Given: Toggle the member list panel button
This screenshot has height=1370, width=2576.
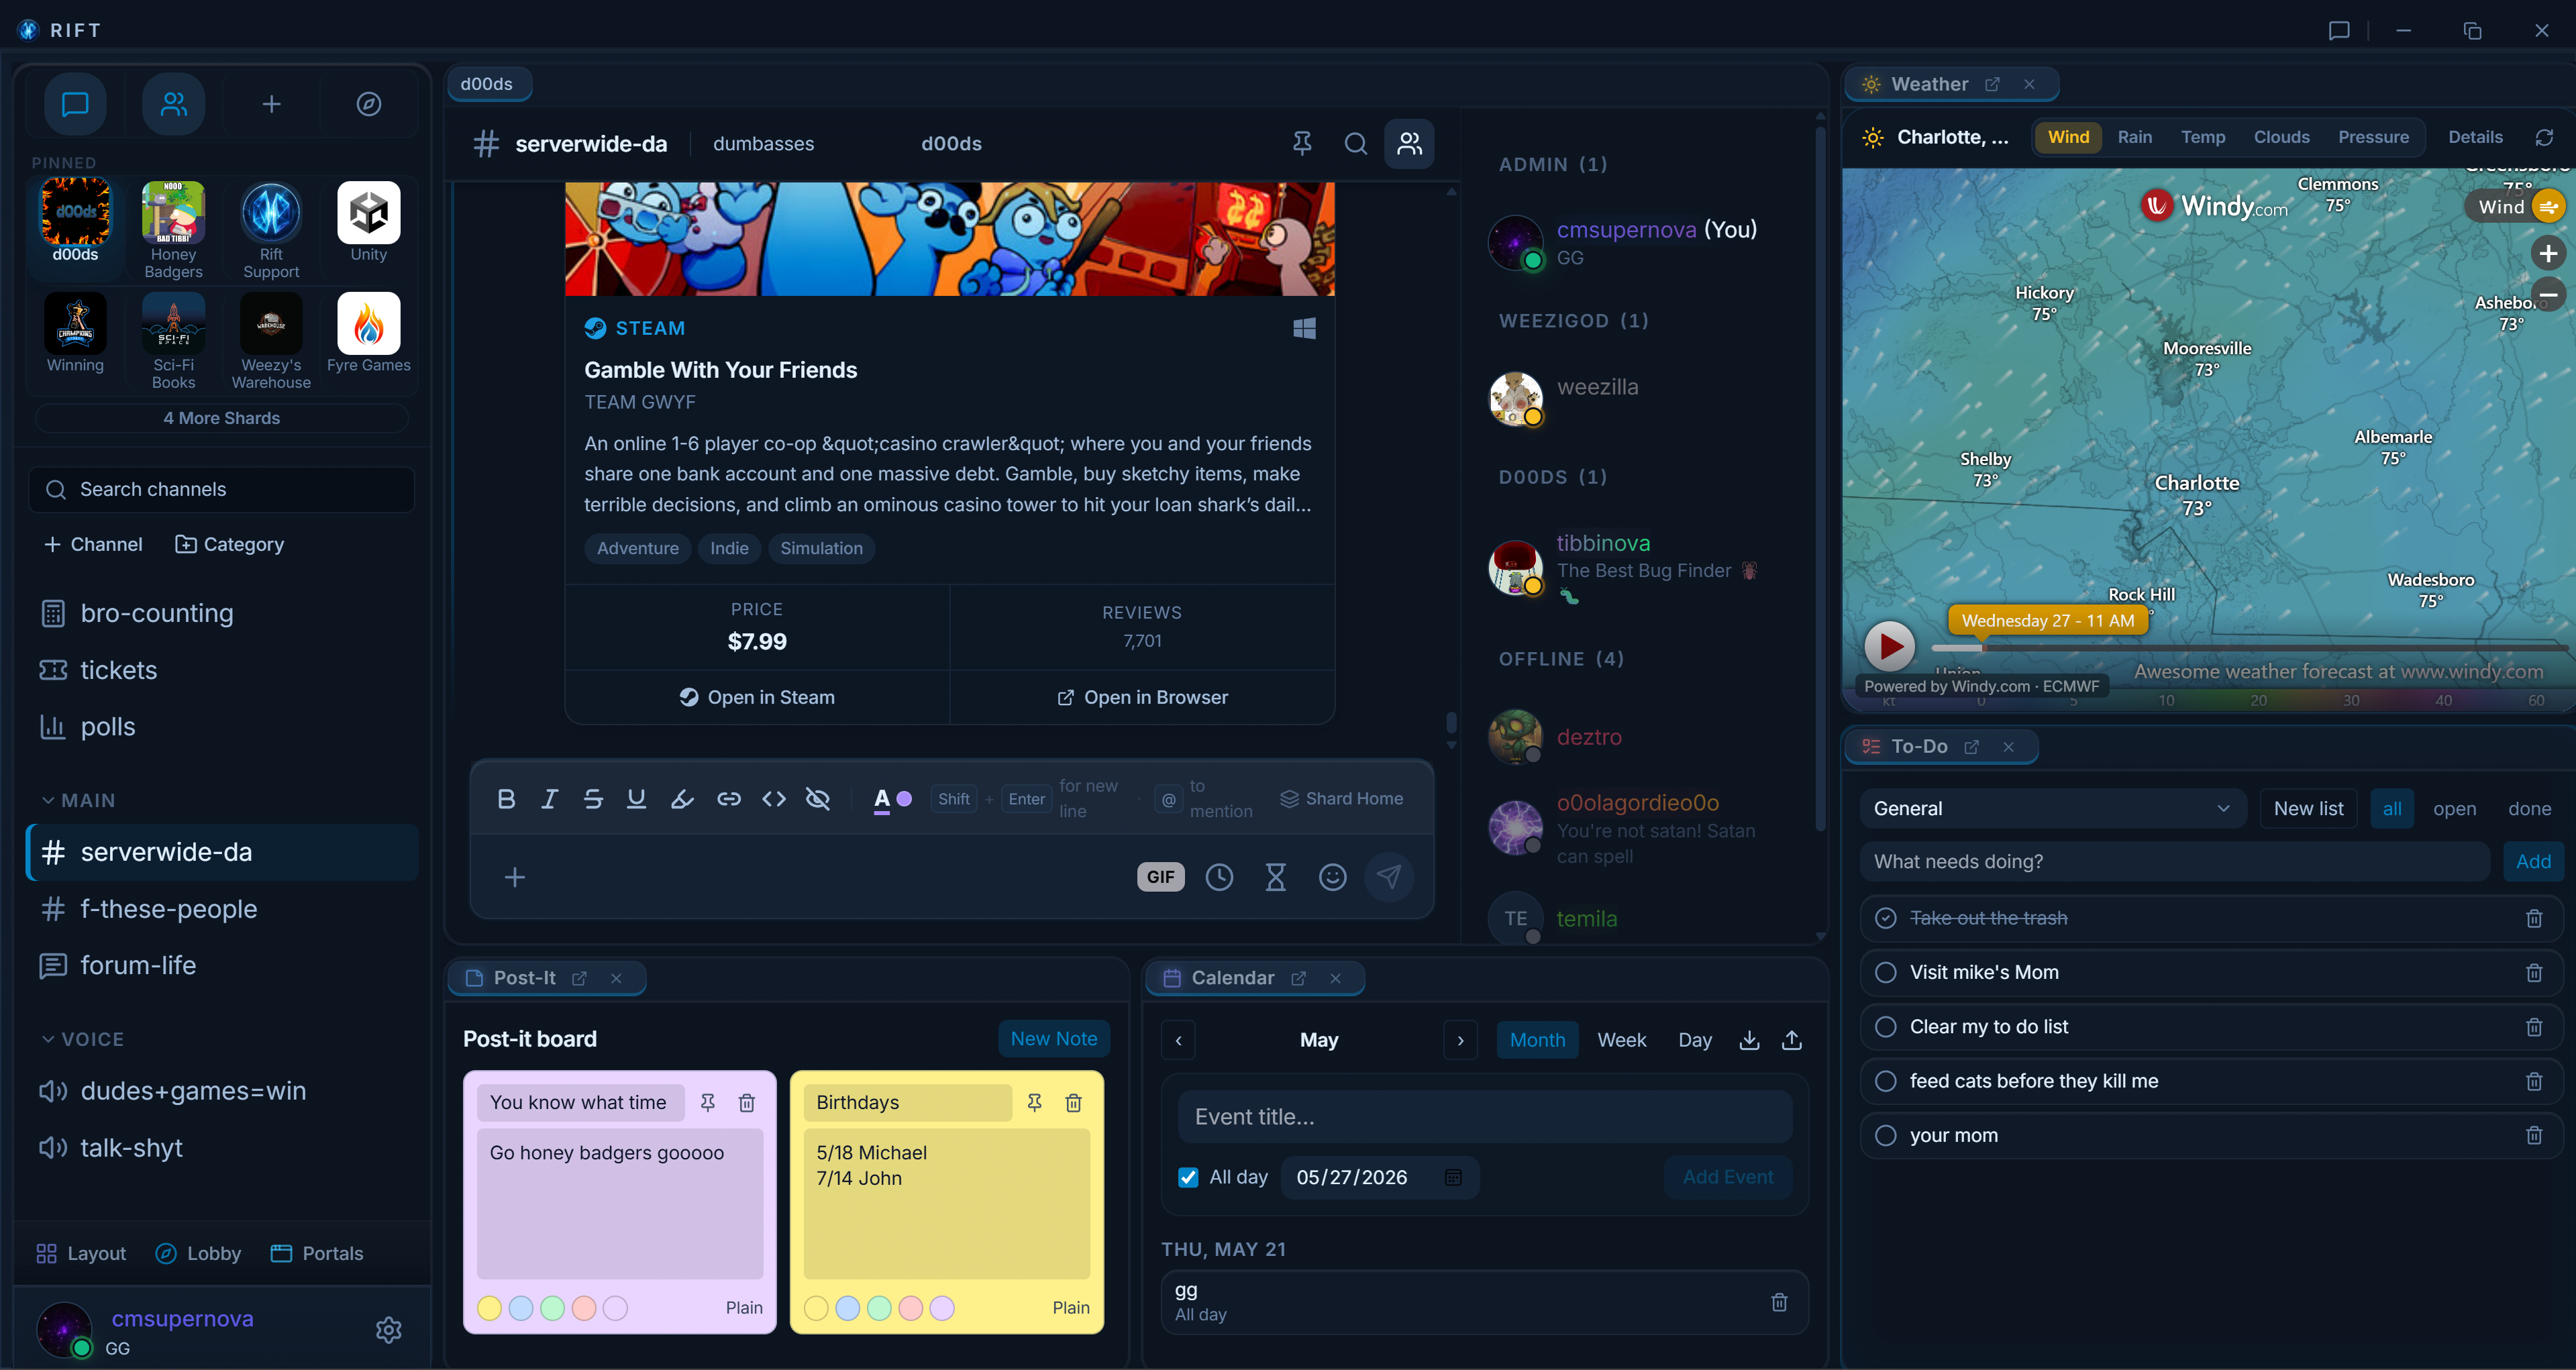Looking at the screenshot, I should coord(1409,144).
